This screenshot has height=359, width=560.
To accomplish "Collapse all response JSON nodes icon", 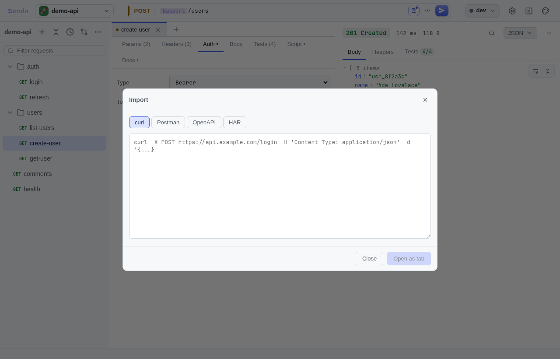I will [x=547, y=71].
